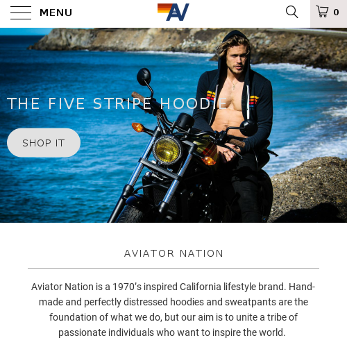Open the shopping cart icon
Viewport: 347px width, 347px height.
(322, 12)
